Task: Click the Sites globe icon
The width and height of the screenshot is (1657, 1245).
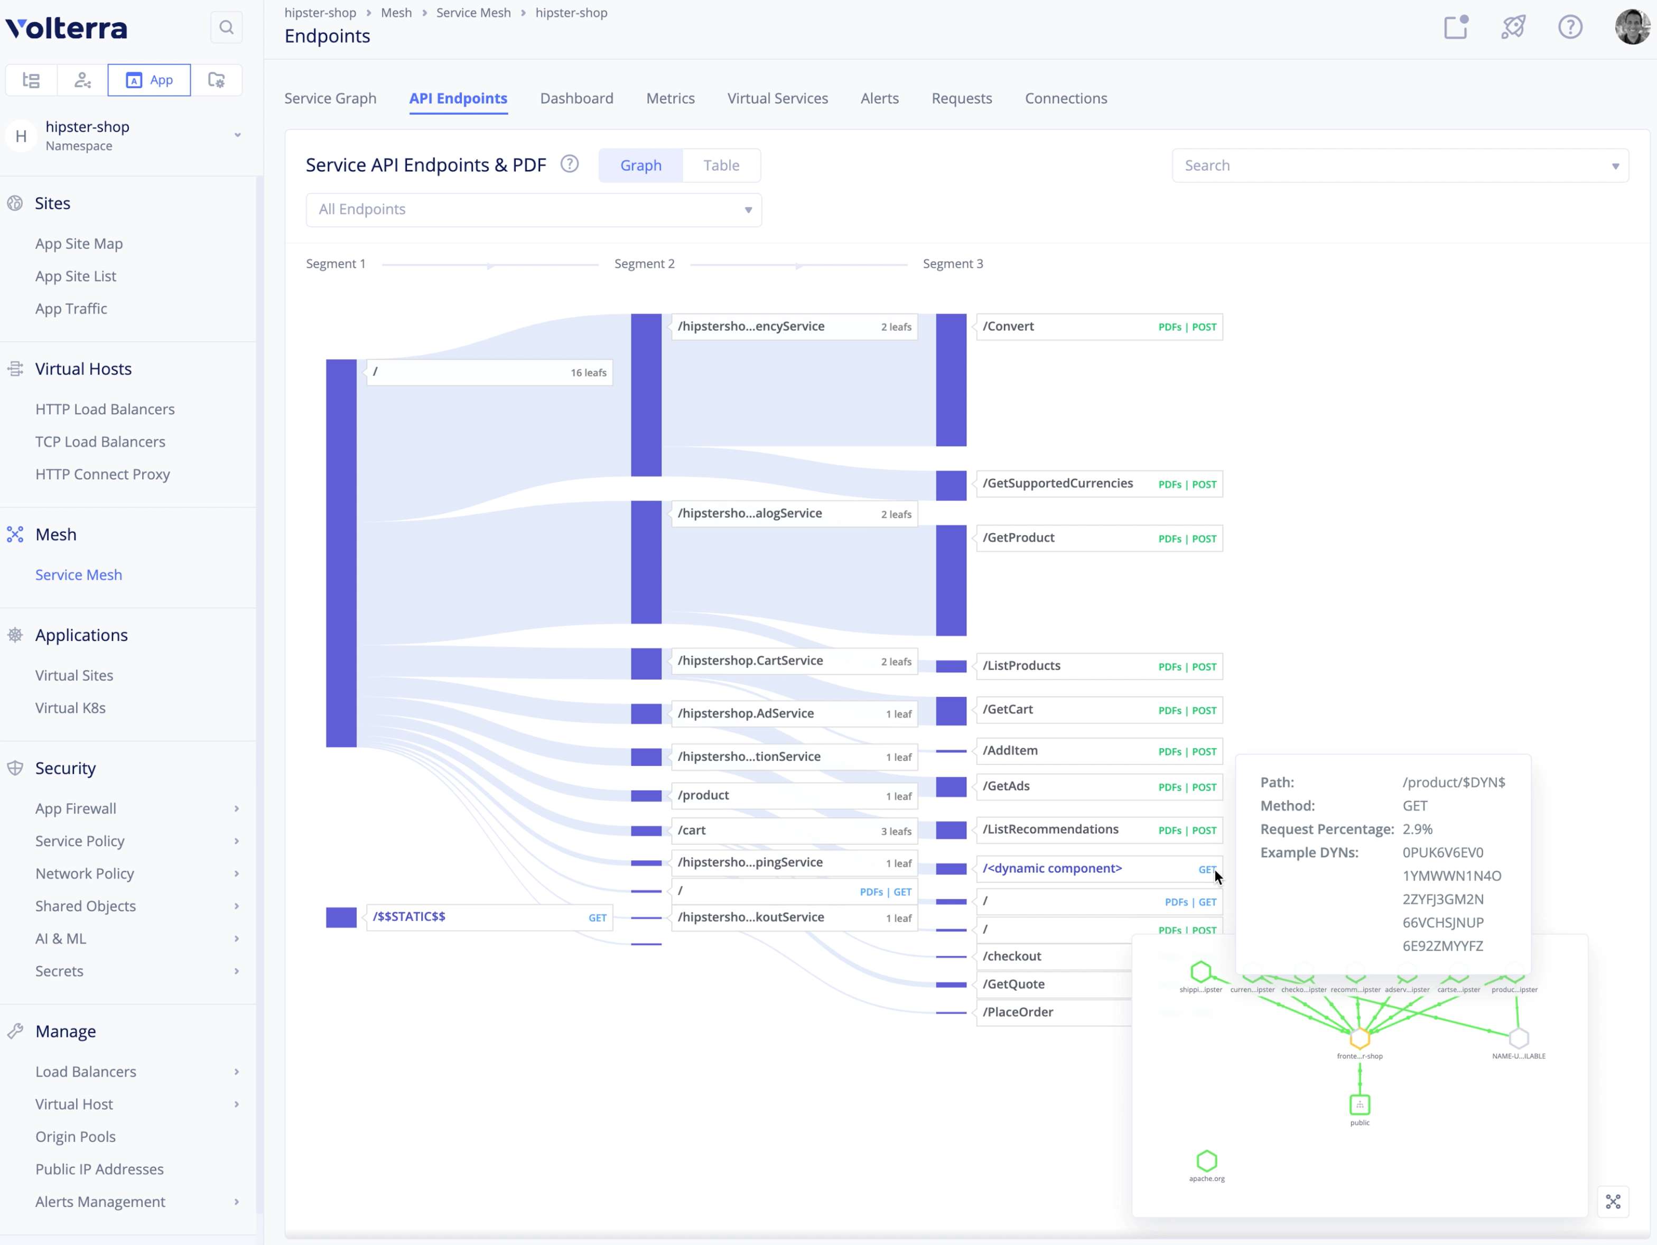Action: [15, 203]
